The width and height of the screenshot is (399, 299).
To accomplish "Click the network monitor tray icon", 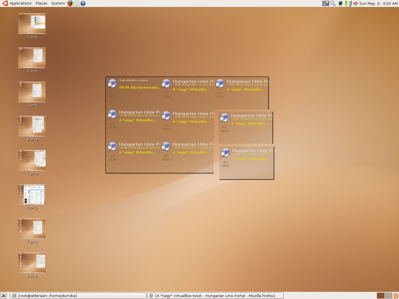I will 340,3.
